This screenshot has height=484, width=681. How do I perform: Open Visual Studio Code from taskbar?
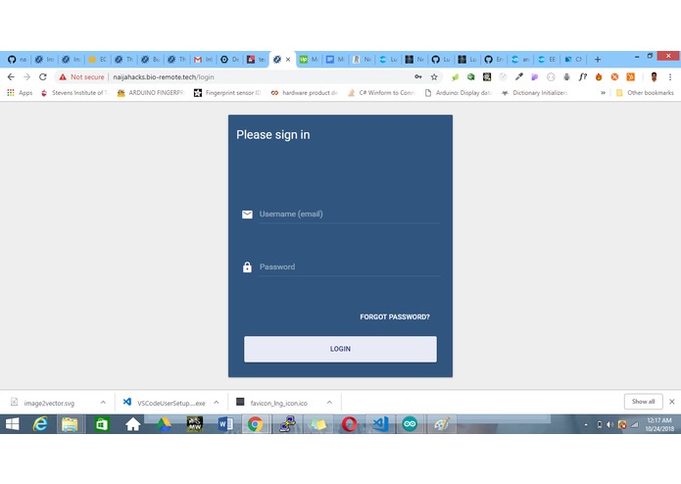point(380,424)
